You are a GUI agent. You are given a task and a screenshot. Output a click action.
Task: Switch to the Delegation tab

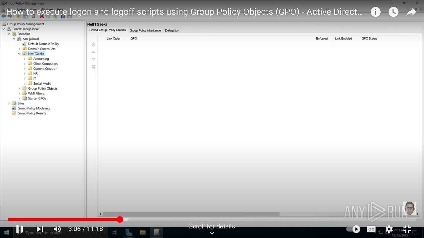172,30
